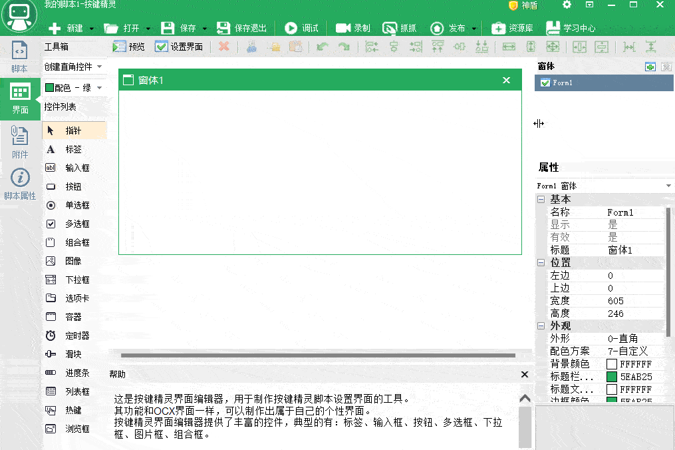Select the 指针 pointer tool

point(74,130)
